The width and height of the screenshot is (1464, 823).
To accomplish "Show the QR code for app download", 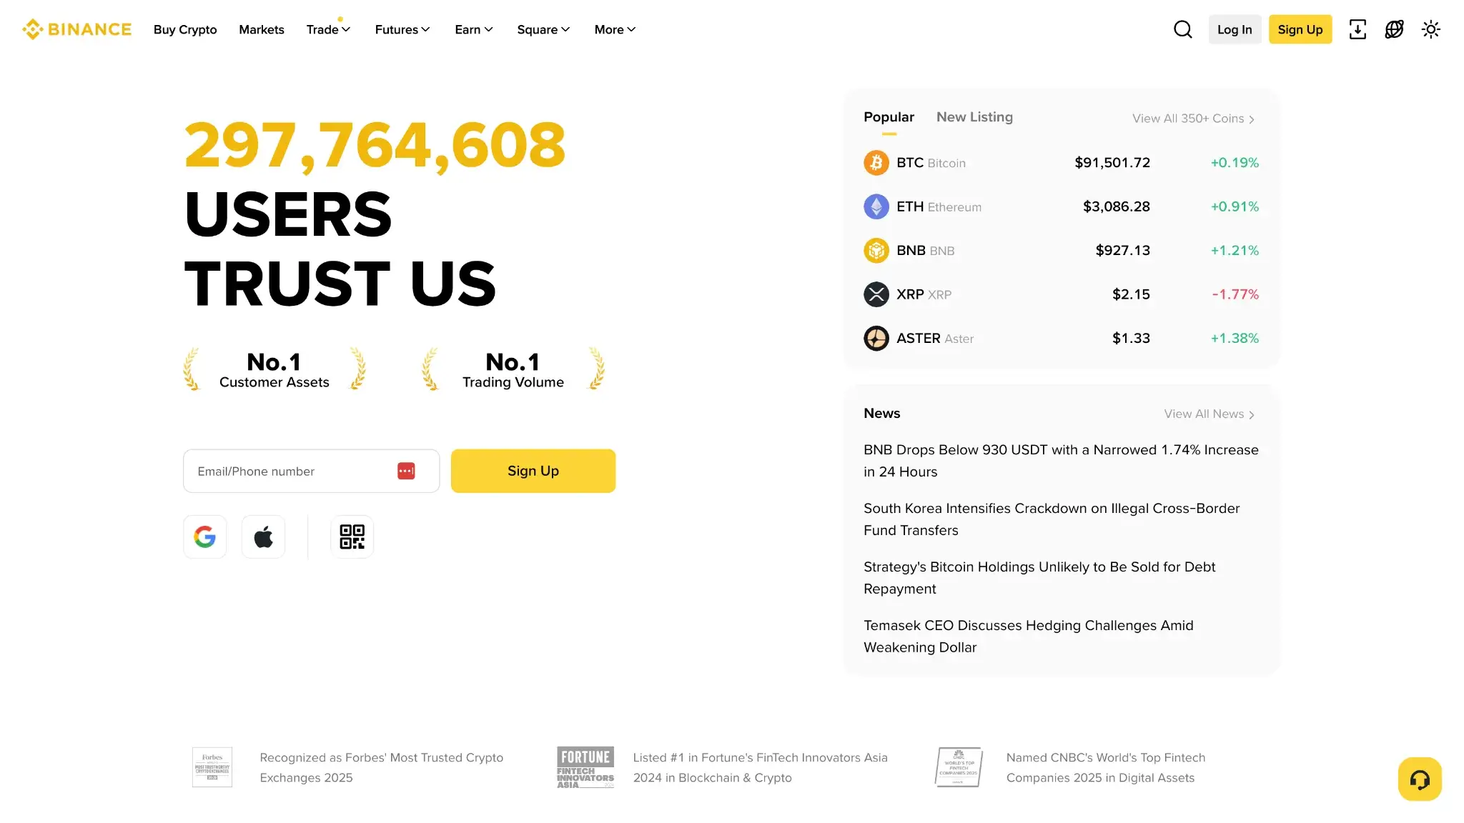I will (352, 537).
